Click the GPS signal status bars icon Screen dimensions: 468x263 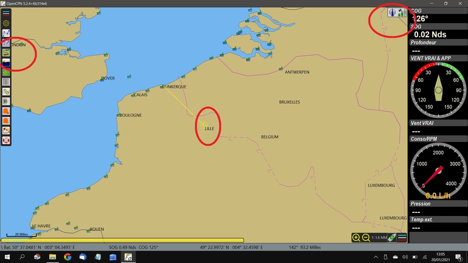(x=402, y=12)
